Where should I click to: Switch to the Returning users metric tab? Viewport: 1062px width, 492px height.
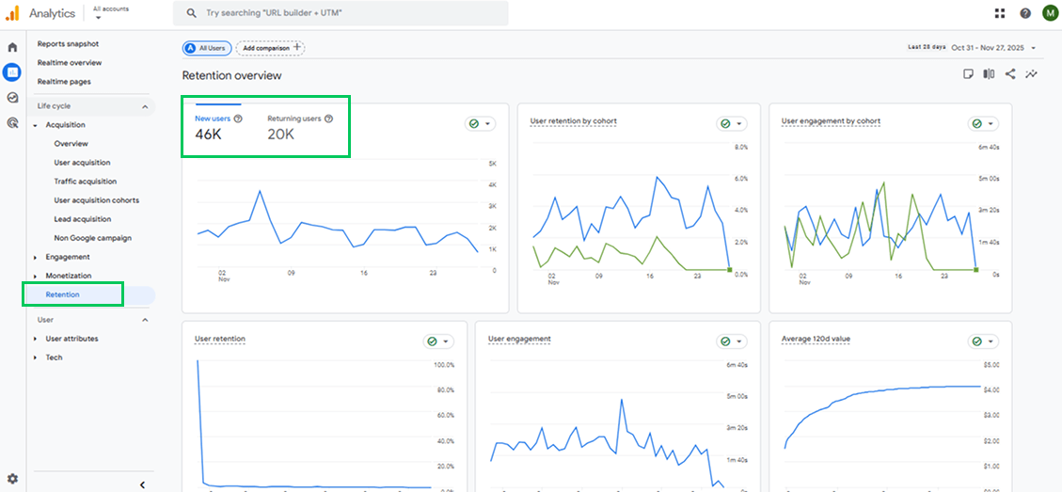[x=294, y=119]
